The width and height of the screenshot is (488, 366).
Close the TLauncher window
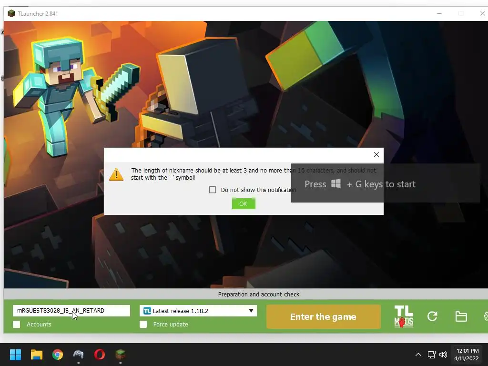coord(482,13)
